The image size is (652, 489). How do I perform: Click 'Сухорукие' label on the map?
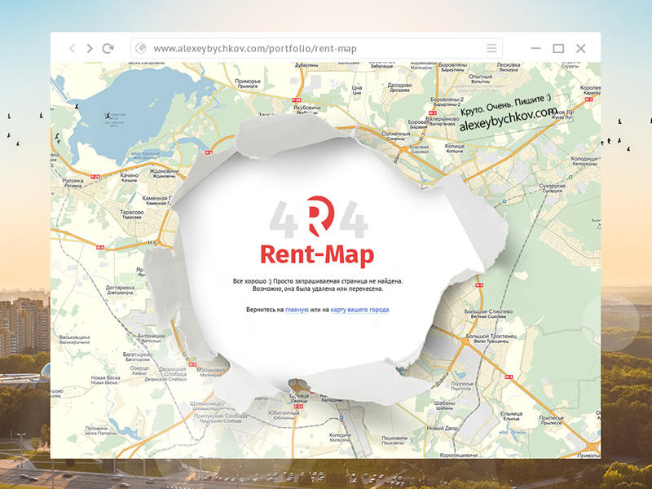[553, 187]
